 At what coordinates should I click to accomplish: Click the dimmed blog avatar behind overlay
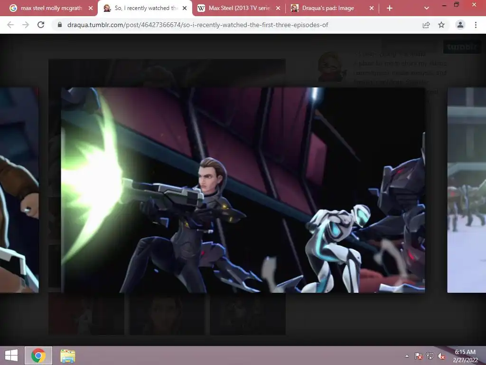click(332, 67)
